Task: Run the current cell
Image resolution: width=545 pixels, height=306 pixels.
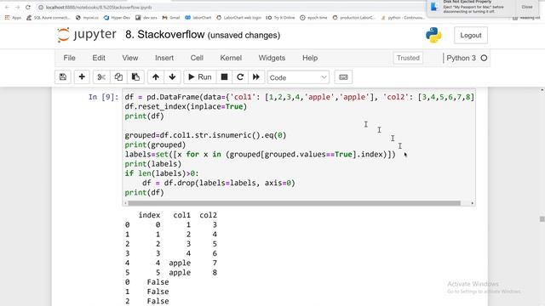Action: click(x=200, y=77)
